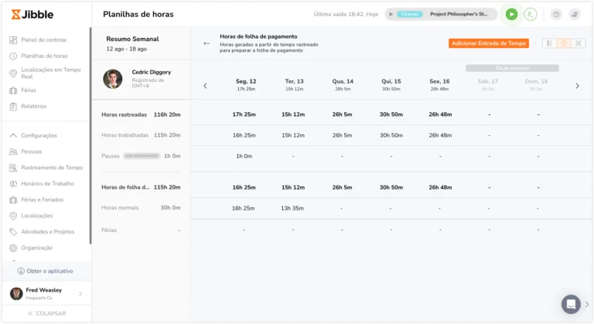Viewport: 594px width, 324px height.
Task: Collapse the sidebar with COLAPSAR
Action: click(x=47, y=313)
